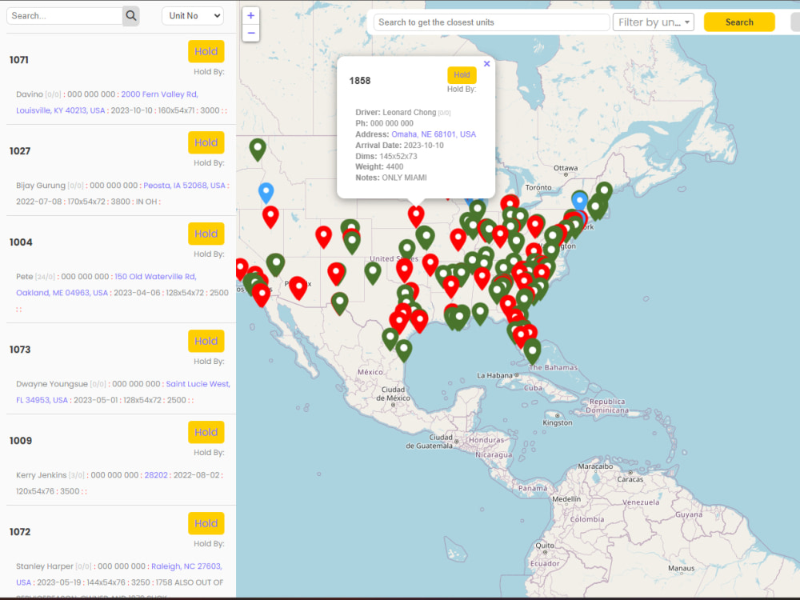Open the 150 Old Waterville Rd link
The image size is (800, 600).
coord(155,277)
